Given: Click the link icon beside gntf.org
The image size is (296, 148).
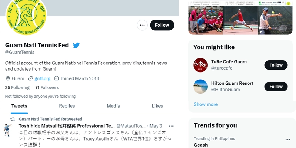Looking at the screenshot, I should [31, 78].
